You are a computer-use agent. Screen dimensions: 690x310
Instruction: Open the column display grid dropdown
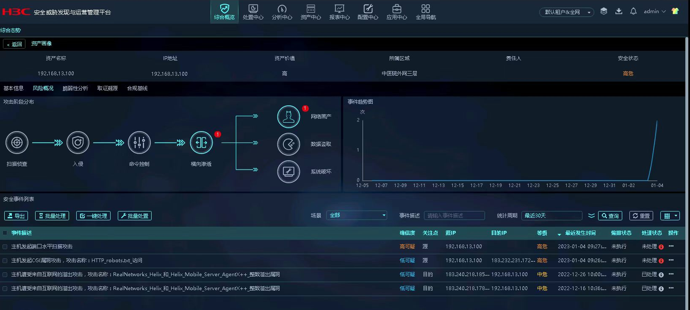pyautogui.click(x=670, y=216)
